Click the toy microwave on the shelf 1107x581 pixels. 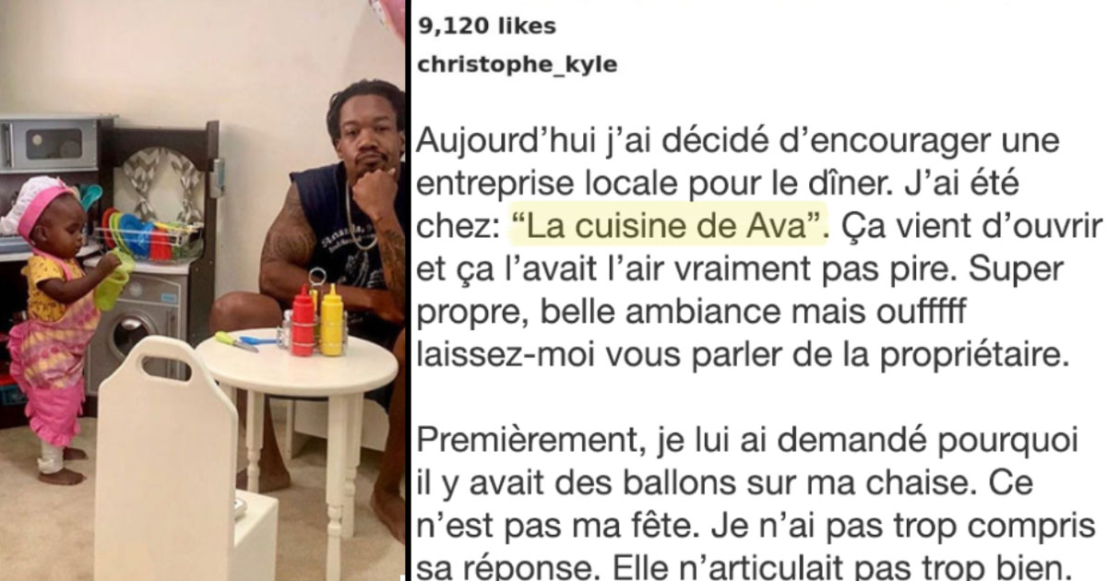point(49,143)
